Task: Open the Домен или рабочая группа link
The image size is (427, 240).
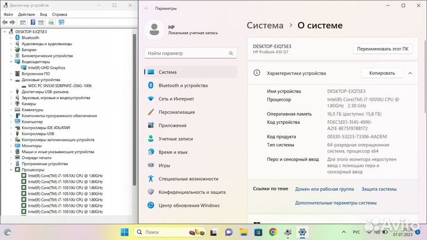Action: (324, 189)
